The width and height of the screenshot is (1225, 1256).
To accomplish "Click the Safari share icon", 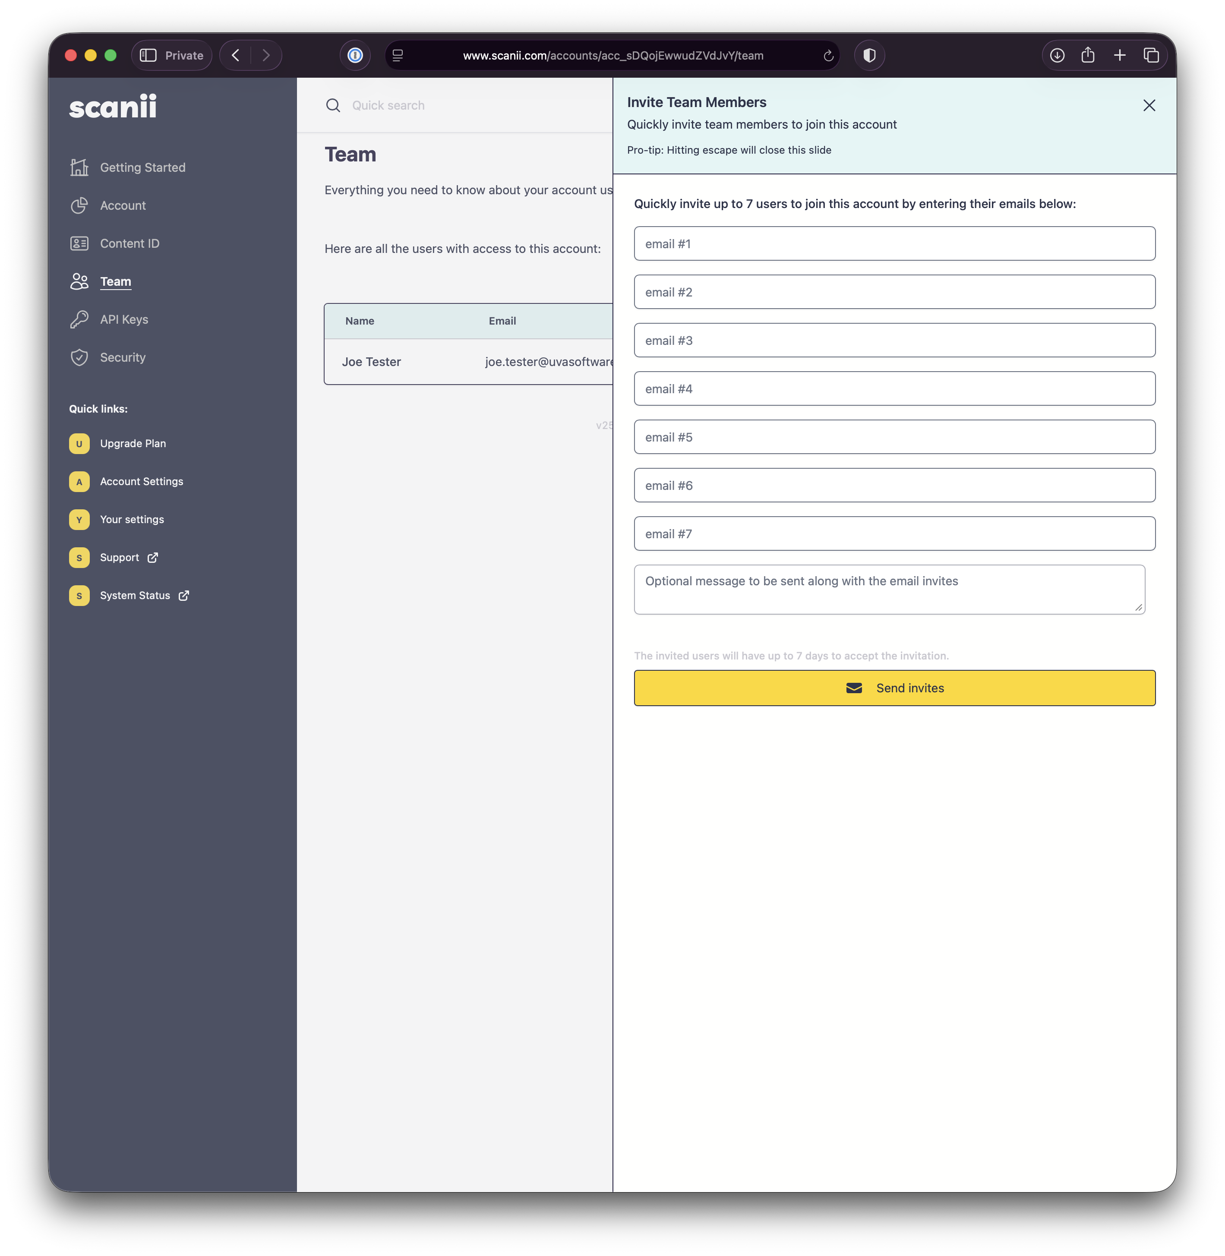I will tap(1088, 55).
